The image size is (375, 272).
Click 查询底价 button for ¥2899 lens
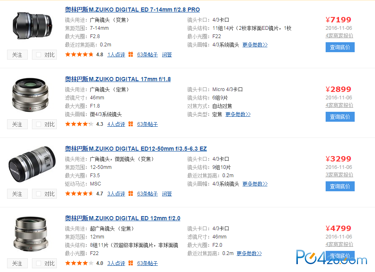[340, 117]
